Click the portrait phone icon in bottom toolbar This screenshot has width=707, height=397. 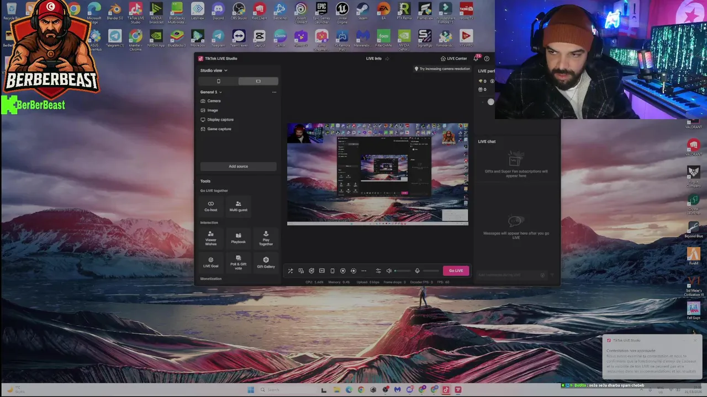333,271
